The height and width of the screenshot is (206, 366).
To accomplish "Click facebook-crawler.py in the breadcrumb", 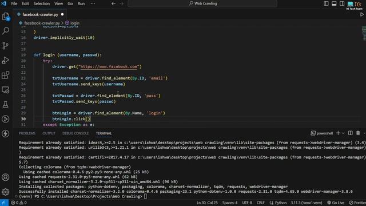I will [42, 23].
